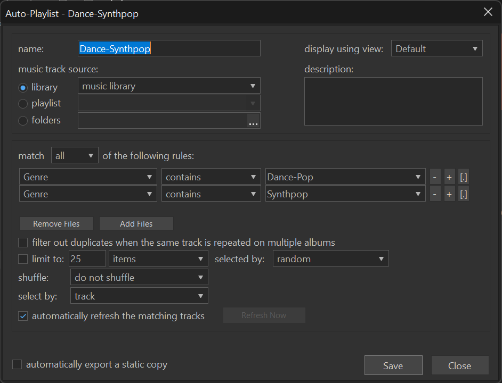The width and height of the screenshot is (502, 383).
Task: Open the selected by random dropdown
Action: pos(331,259)
